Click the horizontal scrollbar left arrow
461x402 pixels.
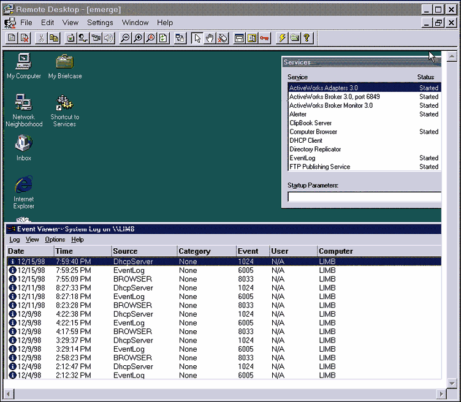point(9,394)
